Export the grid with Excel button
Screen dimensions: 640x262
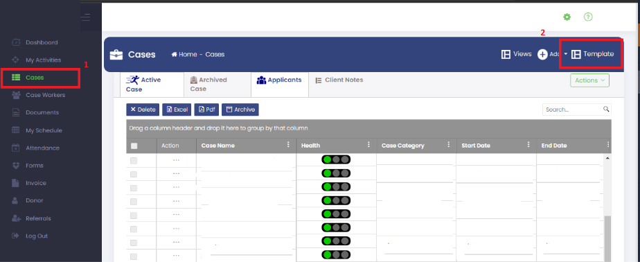pos(177,110)
